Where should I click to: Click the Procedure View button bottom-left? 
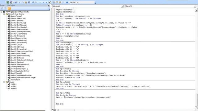[x=53, y=110]
